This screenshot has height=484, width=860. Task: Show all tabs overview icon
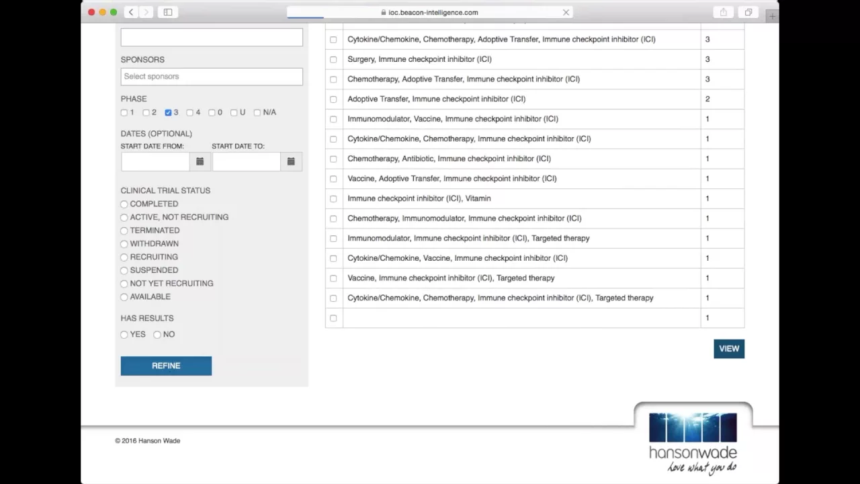coord(748,12)
